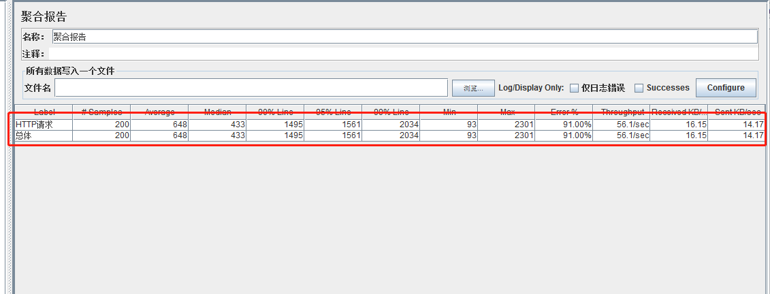This screenshot has width=770, height=294.
Task: Sort by the Max column header
Action: [x=507, y=112]
